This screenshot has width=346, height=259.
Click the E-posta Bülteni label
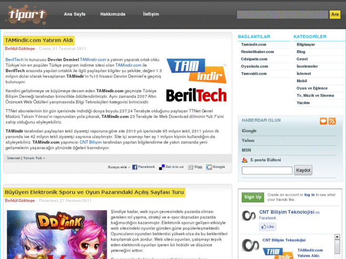coord(266,160)
